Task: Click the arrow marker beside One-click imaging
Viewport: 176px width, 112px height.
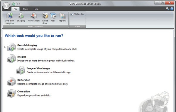Action: click(x=5, y=47)
